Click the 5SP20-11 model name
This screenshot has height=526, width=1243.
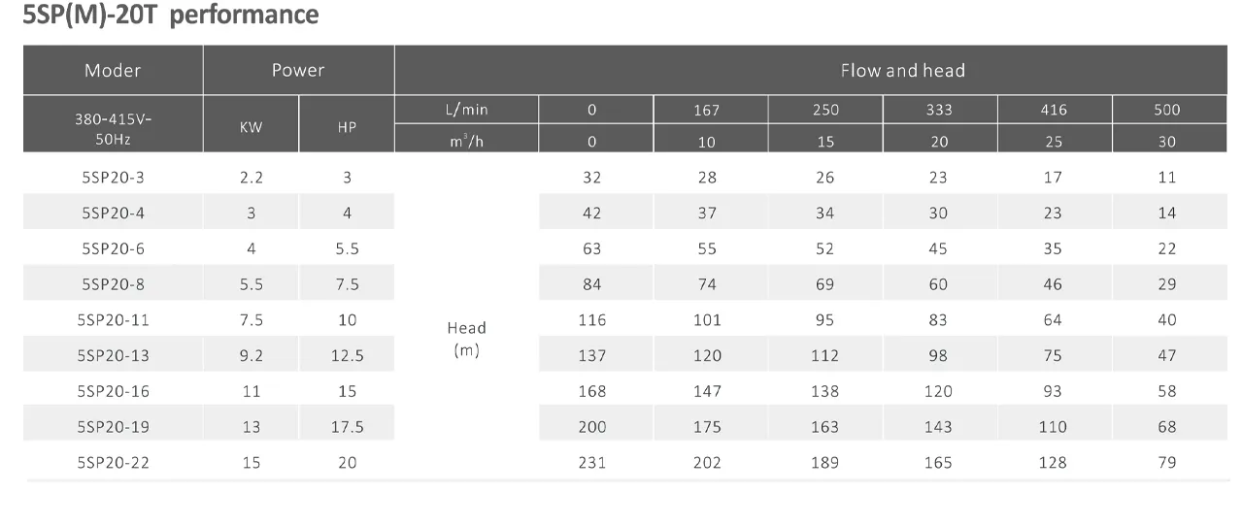pos(113,320)
